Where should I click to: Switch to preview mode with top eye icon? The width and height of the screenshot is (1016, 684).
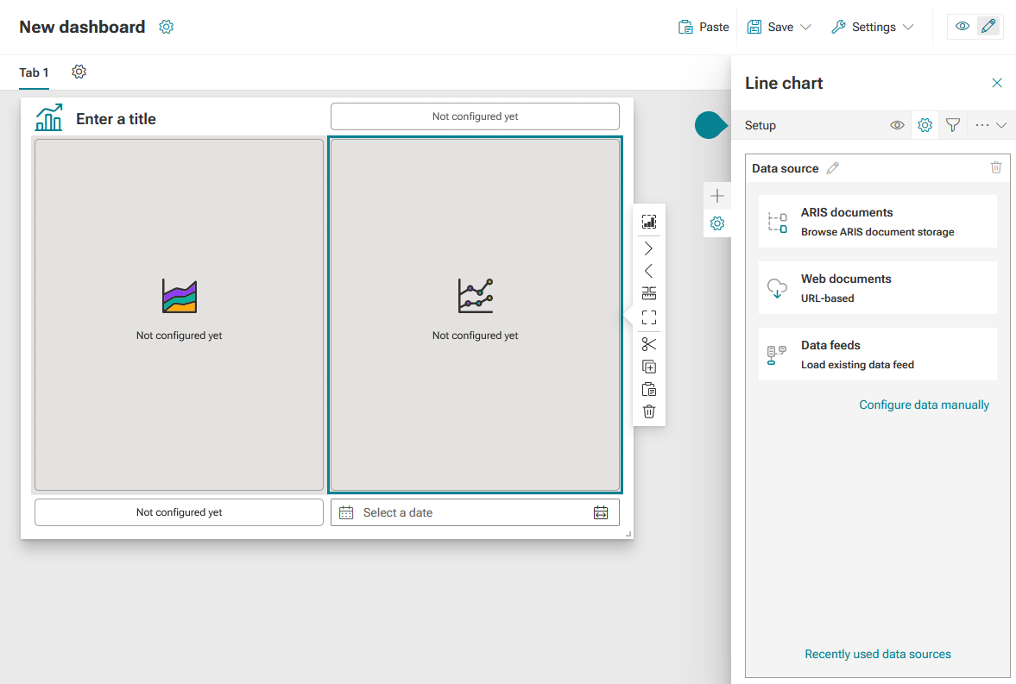point(962,27)
